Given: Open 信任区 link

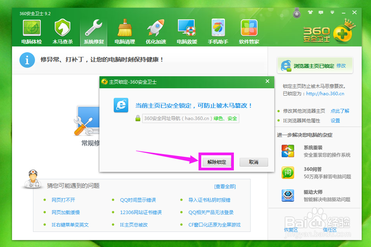Looking at the screenshot, I should click(x=329, y=230).
